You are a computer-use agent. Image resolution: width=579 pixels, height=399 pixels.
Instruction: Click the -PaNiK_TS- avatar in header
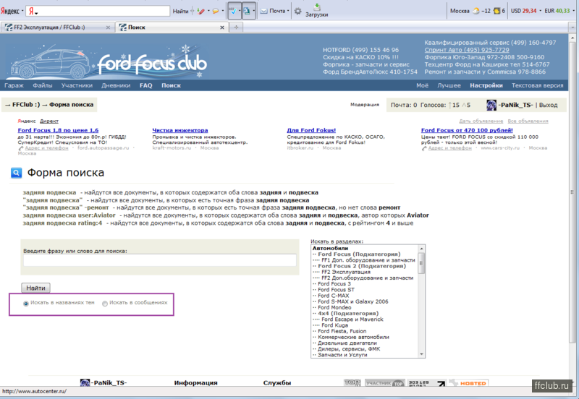tap(491, 105)
